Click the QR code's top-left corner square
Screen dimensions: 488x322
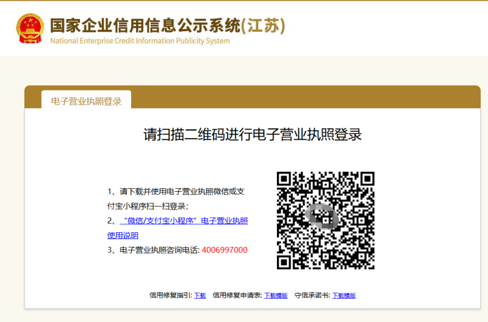tap(284, 179)
